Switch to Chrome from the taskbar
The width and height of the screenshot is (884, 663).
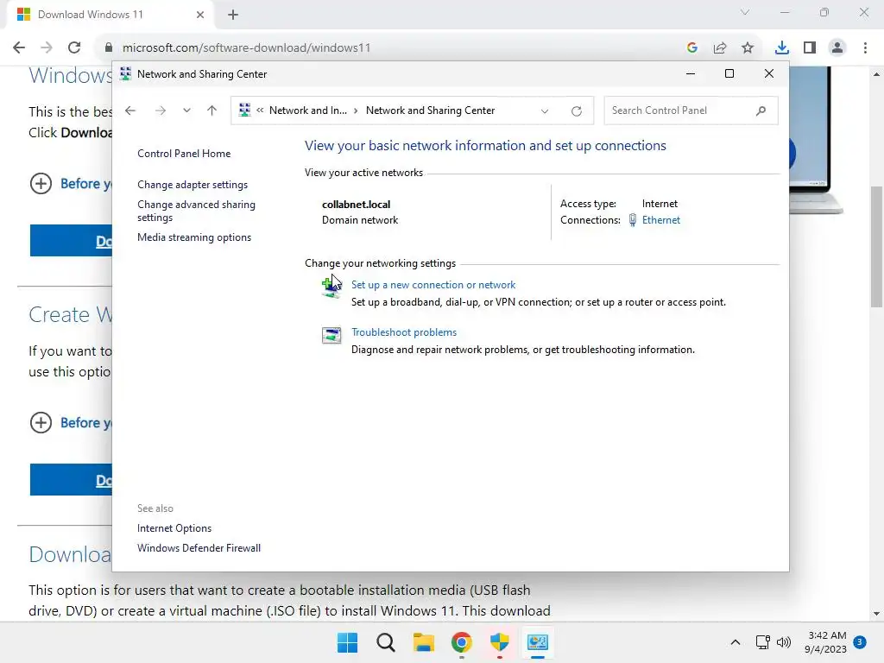click(462, 642)
